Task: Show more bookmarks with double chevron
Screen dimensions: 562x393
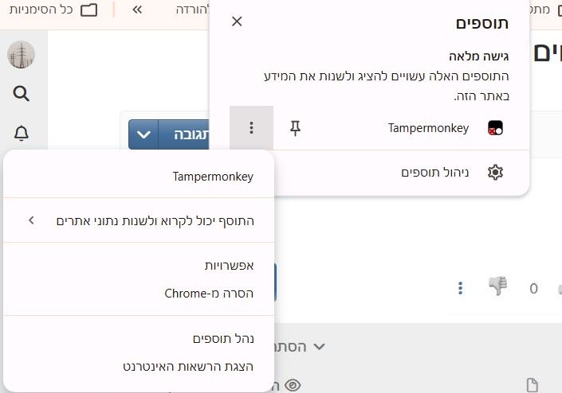Action: tap(137, 10)
